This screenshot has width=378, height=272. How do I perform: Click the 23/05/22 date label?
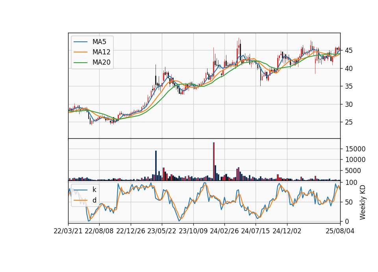[162, 231]
